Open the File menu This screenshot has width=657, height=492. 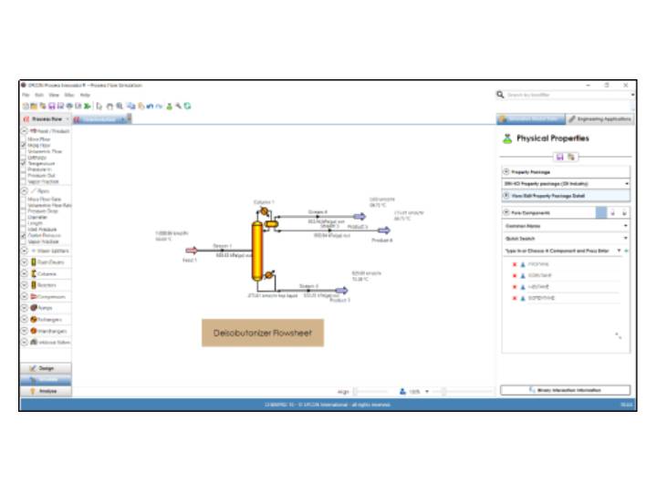pyautogui.click(x=26, y=95)
